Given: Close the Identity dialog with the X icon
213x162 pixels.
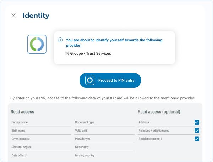Looking at the screenshot, I should pyautogui.click(x=13, y=15).
